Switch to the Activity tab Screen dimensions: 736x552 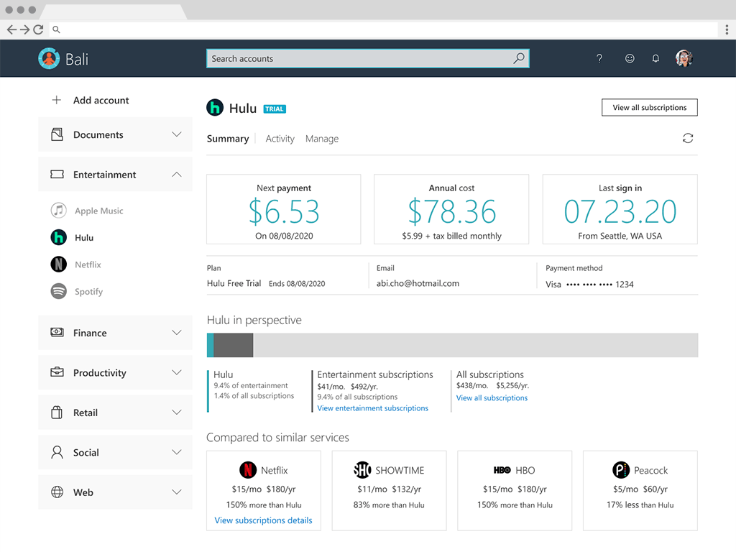280,139
